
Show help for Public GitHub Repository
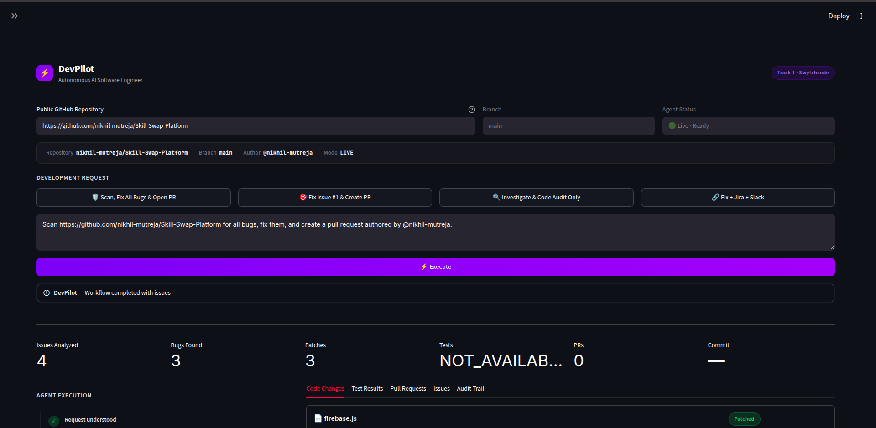472,110
